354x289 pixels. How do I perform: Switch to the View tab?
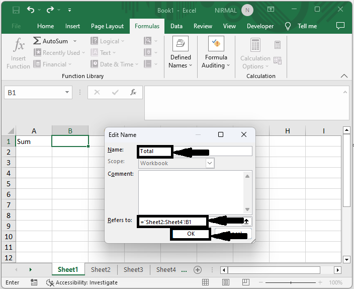click(x=229, y=26)
